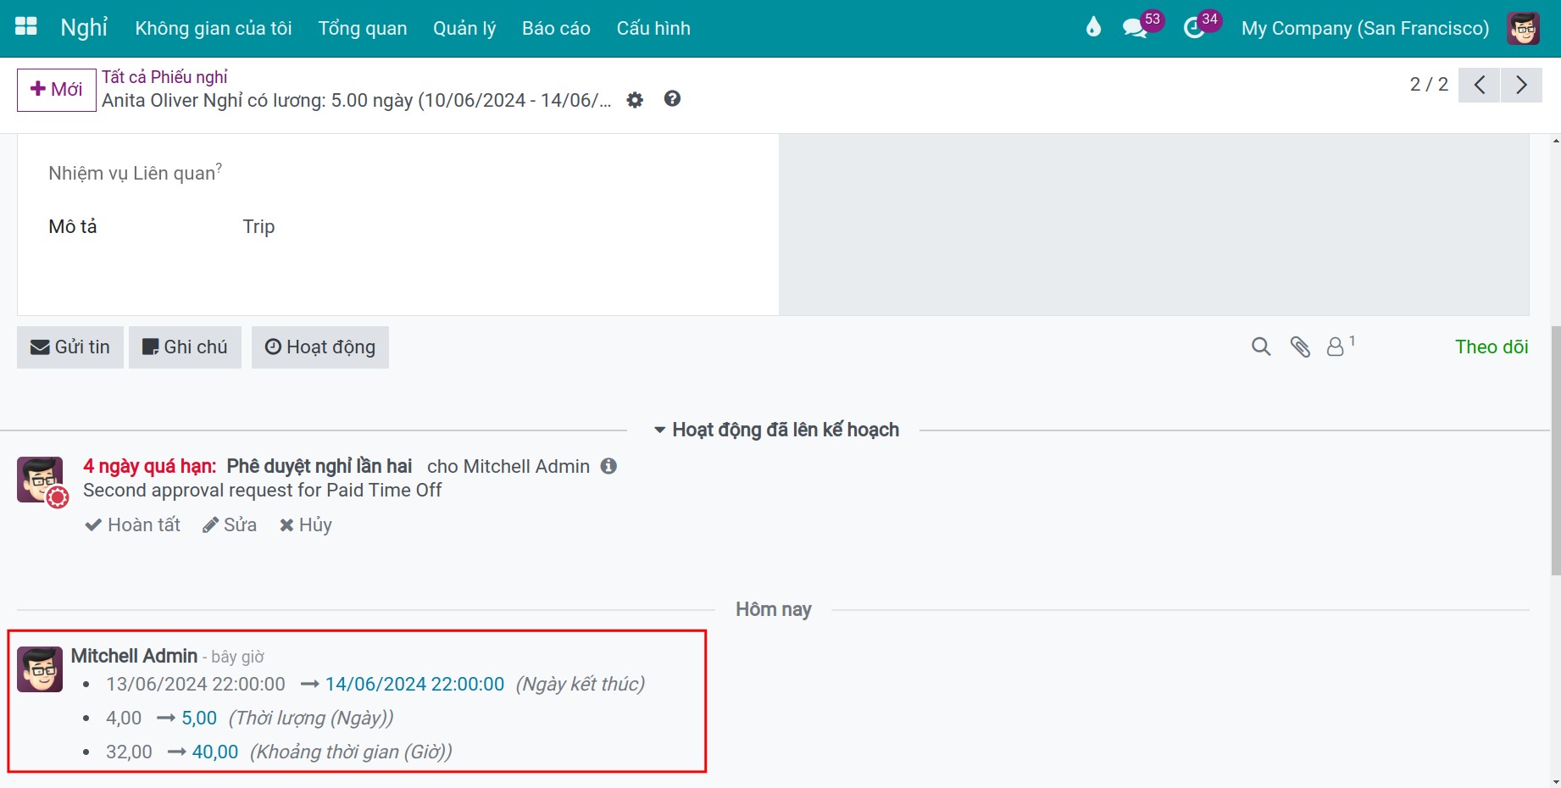Click the record title Anita Oliver Nghỉ có lương
The image size is (1561, 788).
[357, 101]
